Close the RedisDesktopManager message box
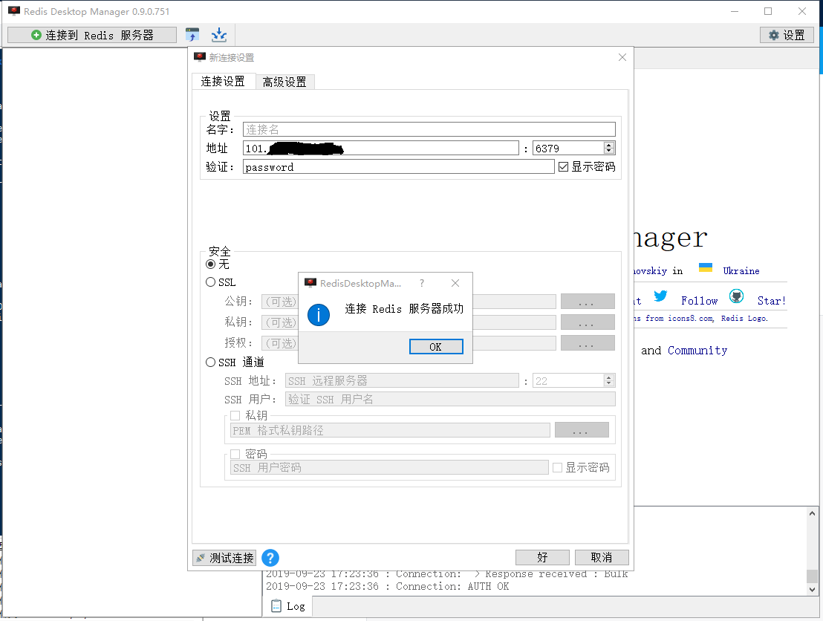823x621 pixels. tap(455, 283)
